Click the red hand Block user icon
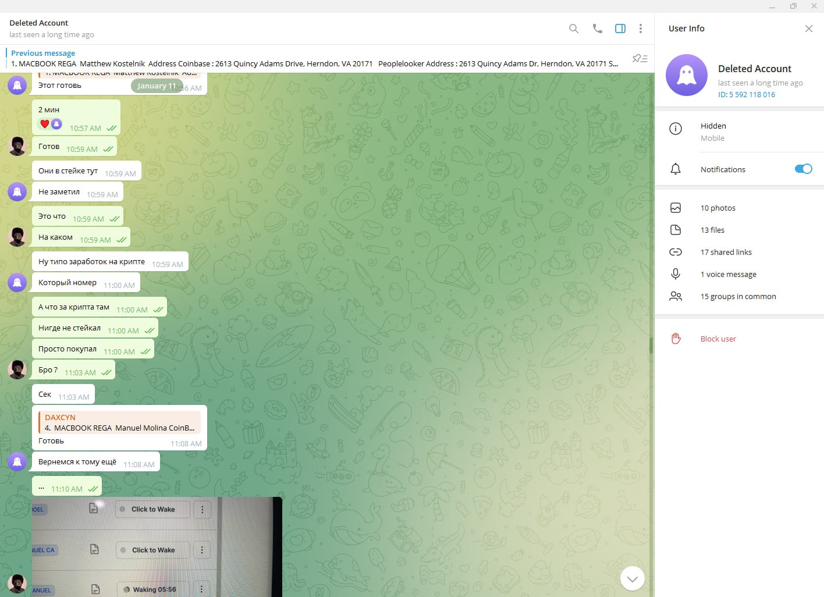The image size is (824, 597). tap(676, 339)
